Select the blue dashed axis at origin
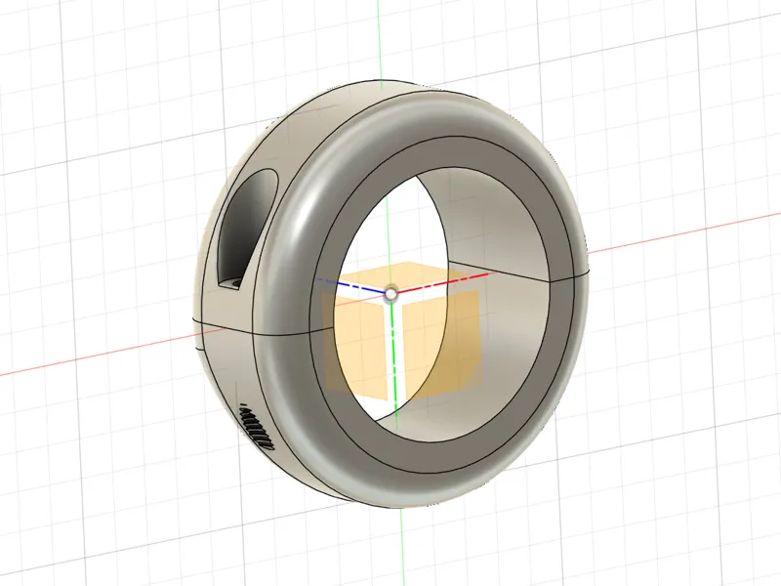Screen dimensions: 781x586 point(350,285)
